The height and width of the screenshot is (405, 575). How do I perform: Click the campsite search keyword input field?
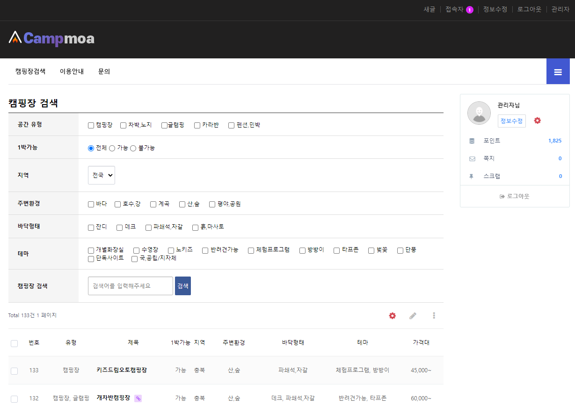tap(131, 286)
